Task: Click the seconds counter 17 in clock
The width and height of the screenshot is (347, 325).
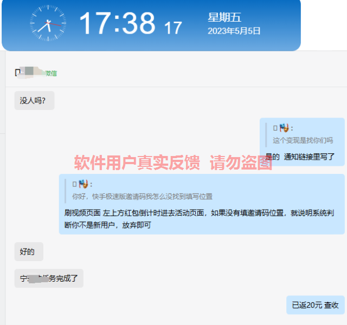Action: pyautogui.click(x=173, y=28)
